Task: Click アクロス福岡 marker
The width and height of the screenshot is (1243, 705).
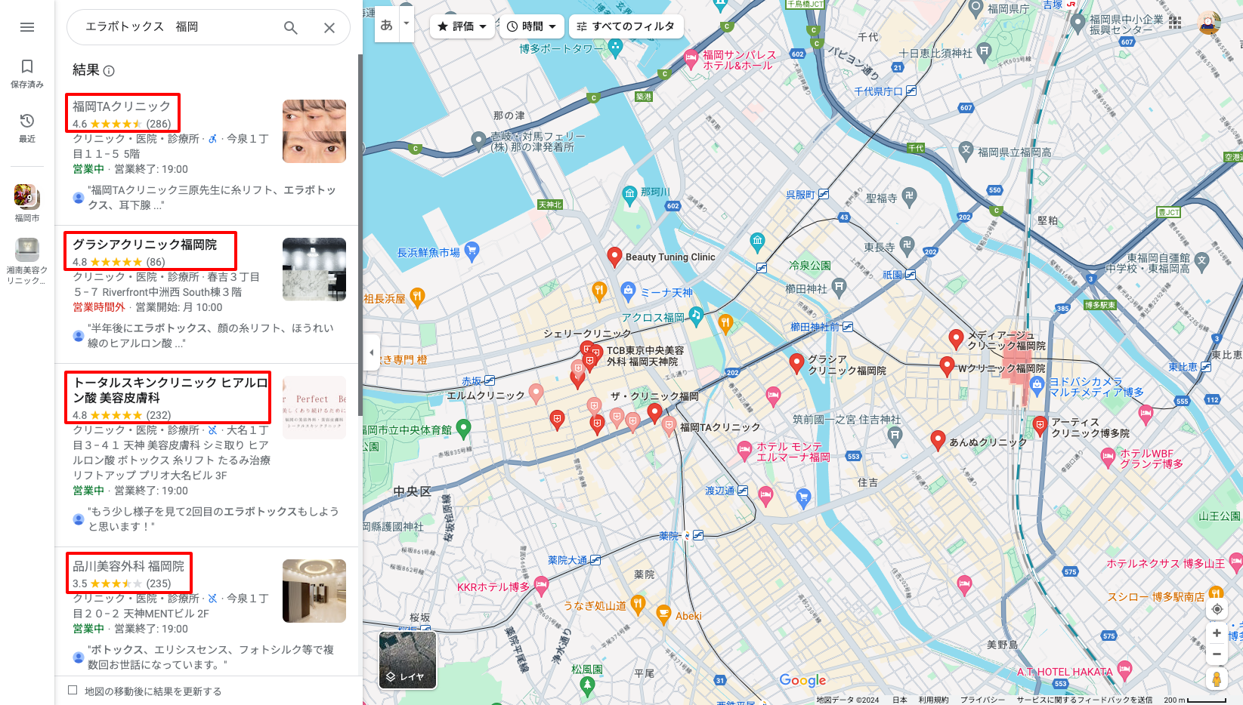Action: (x=697, y=316)
